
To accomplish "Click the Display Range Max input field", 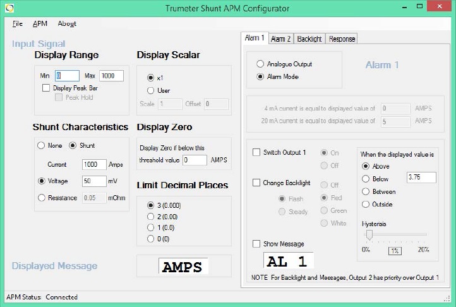I will click(x=111, y=76).
